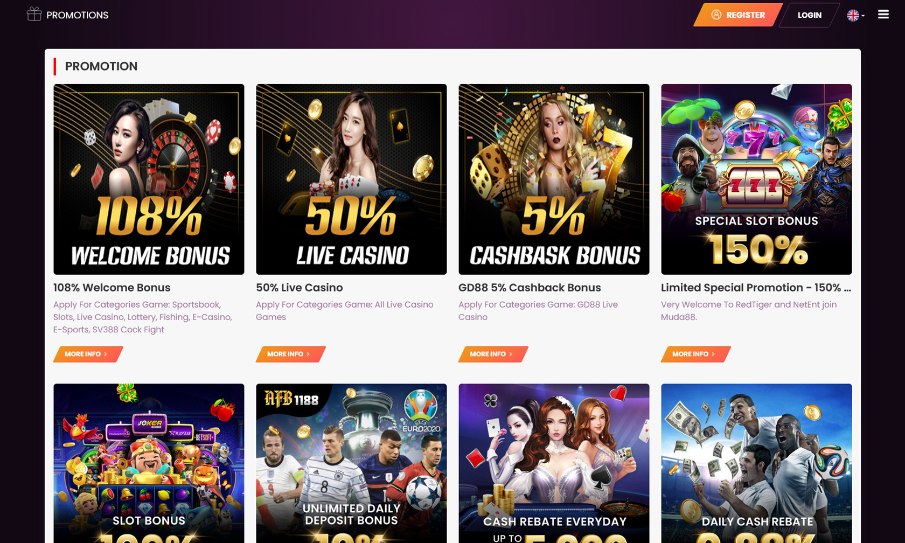Click the Promotions gift box icon
905x543 pixels.
(x=34, y=14)
